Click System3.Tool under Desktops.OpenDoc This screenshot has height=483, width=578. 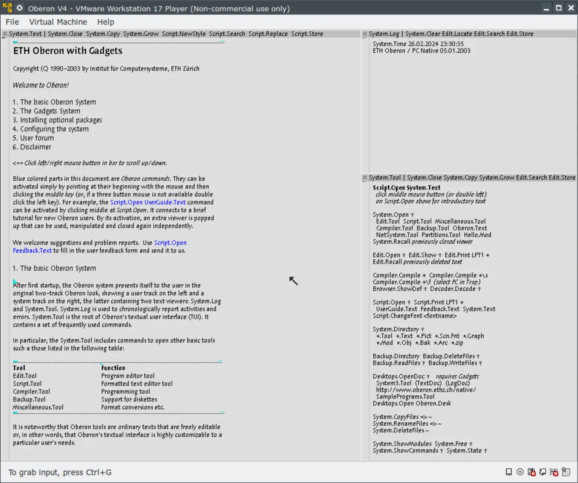tap(393, 383)
